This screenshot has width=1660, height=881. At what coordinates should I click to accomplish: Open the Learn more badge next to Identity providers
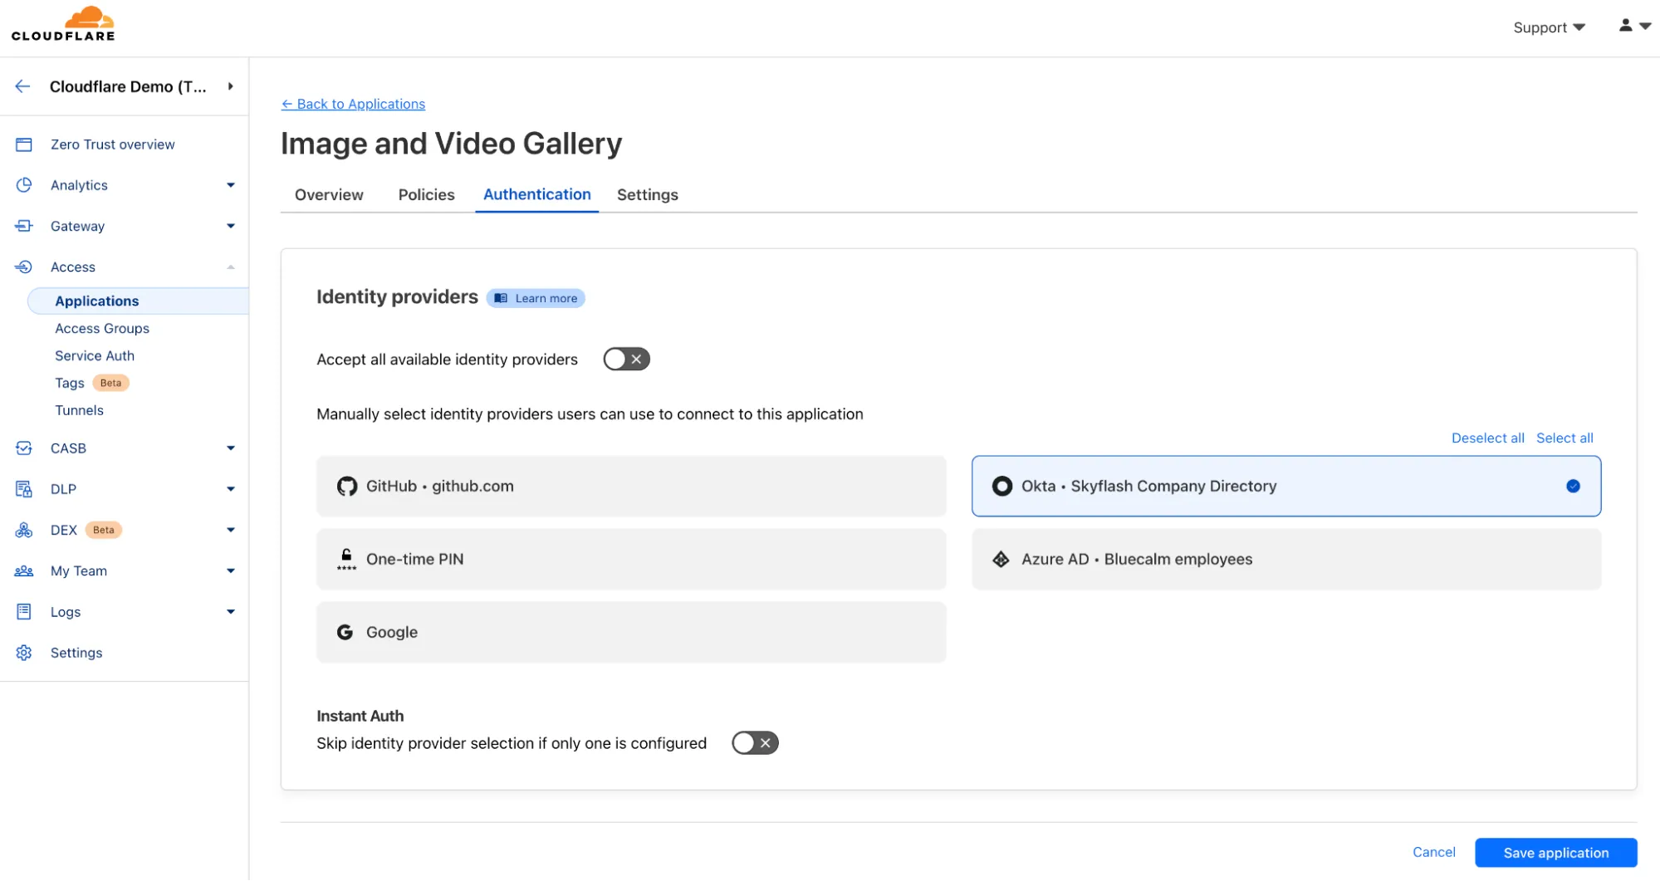(x=535, y=298)
